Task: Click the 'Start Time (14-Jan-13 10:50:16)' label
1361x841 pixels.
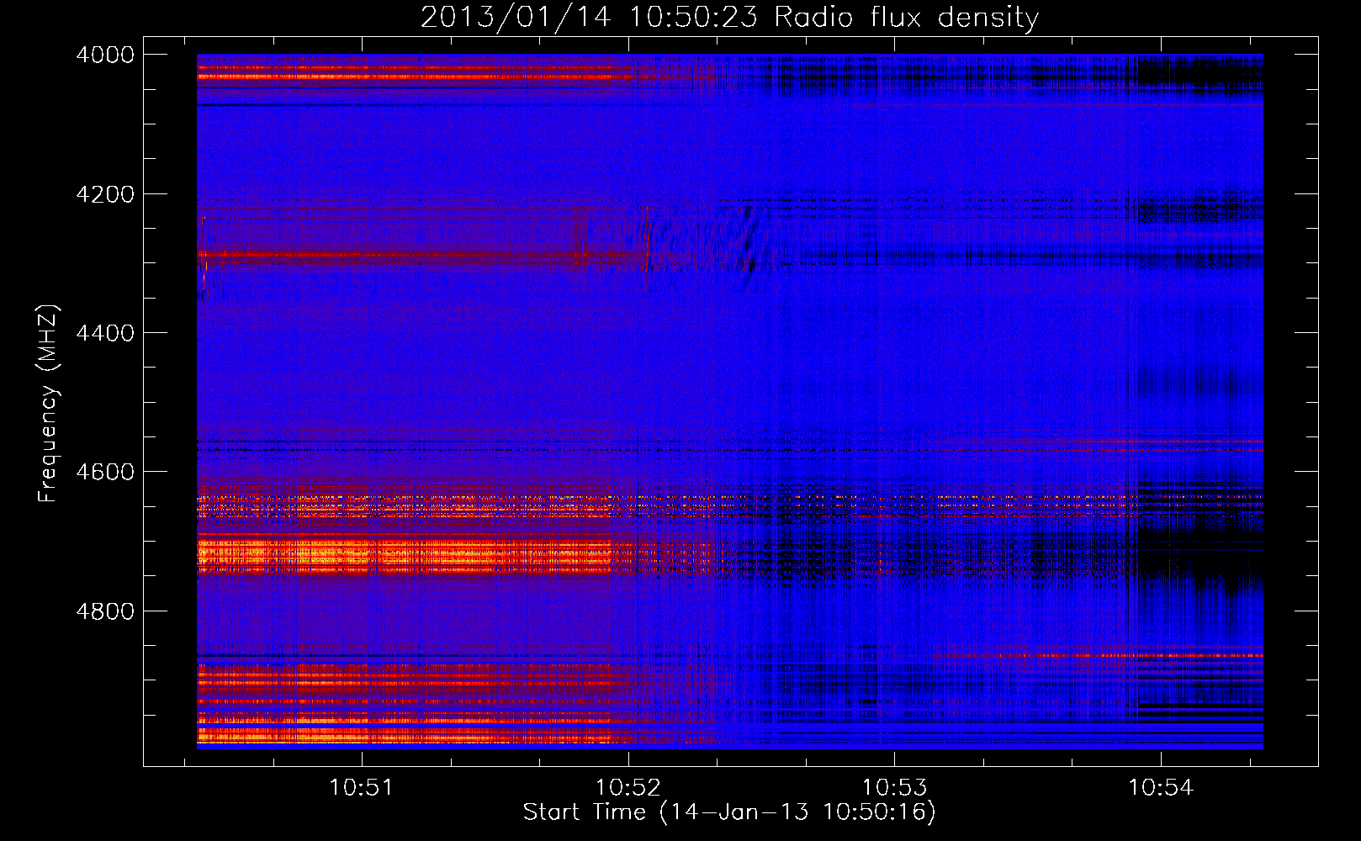Action: click(729, 812)
